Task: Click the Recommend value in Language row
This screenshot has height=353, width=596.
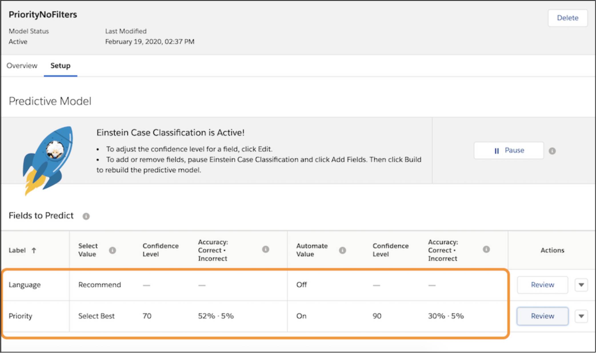Action: (x=99, y=285)
